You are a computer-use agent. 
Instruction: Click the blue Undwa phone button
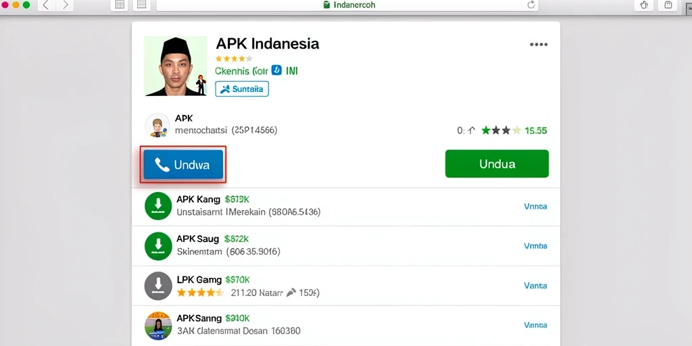(183, 165)
